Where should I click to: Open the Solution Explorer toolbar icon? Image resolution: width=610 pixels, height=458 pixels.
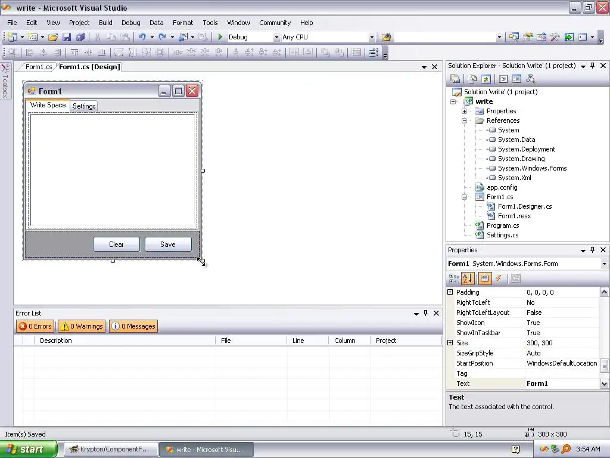pos(514,37)
